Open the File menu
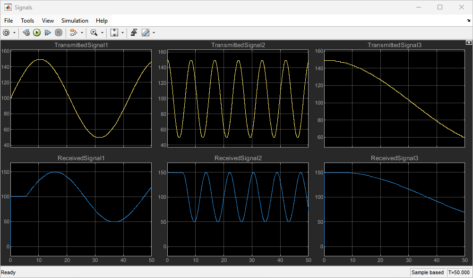Screen dimensions: 473x278 [x=9, y=21]
